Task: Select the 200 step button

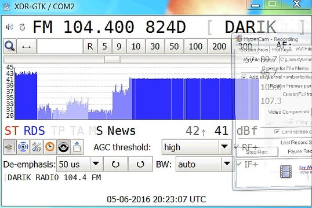Action: [219, 46]
